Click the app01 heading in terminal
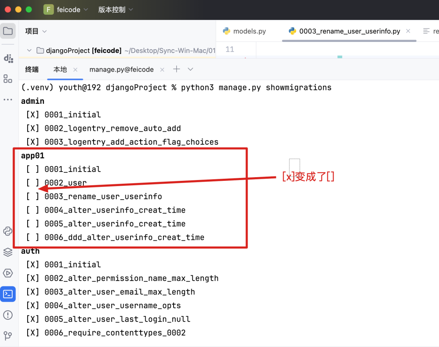Screen dimensions: 439x347 point(33,156)
